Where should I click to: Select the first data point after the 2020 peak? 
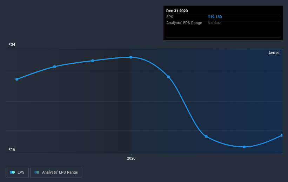[168, 77]
